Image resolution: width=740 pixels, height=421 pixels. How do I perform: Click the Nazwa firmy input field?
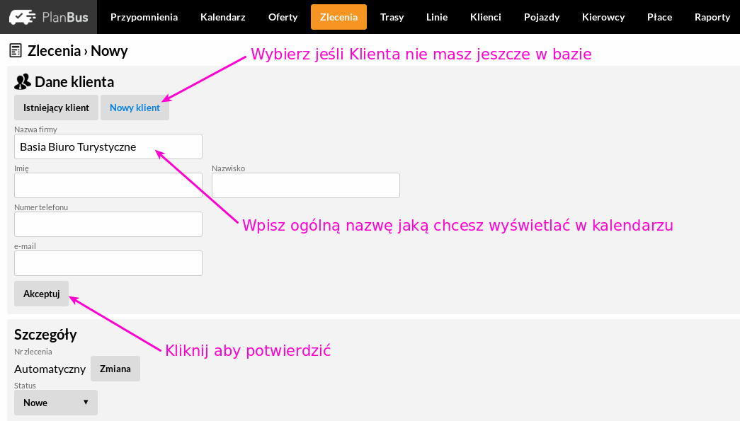tap(108, 146)
